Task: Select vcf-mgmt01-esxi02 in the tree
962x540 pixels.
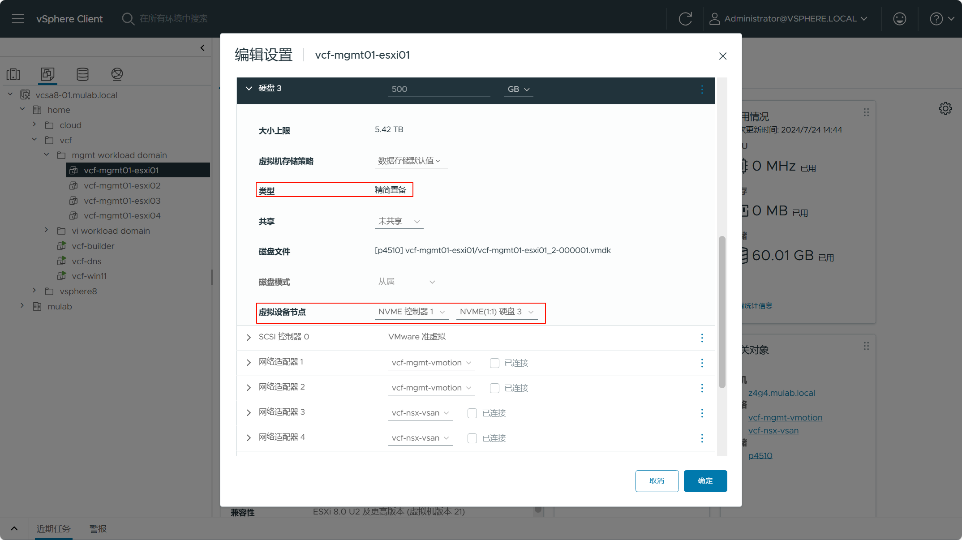Action: click(x=122, y=185)
